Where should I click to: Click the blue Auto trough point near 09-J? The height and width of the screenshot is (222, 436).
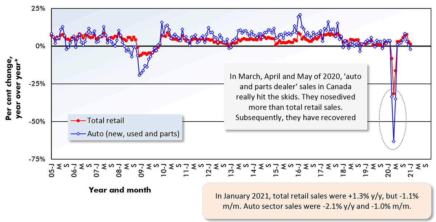139,75
